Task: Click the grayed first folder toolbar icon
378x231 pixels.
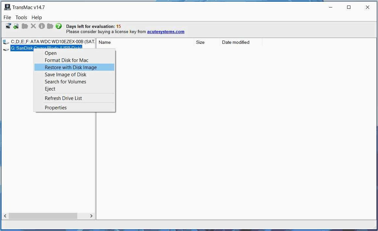Action: coord(25,26)
